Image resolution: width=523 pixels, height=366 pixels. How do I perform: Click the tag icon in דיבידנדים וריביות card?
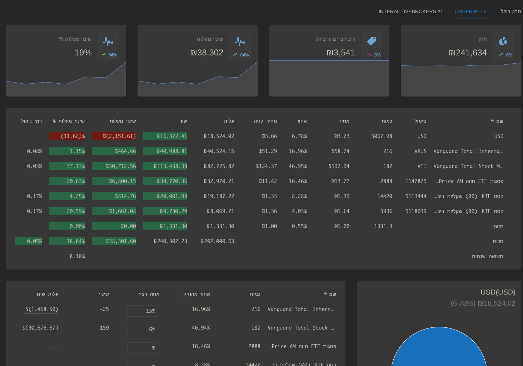click(372, 41)
